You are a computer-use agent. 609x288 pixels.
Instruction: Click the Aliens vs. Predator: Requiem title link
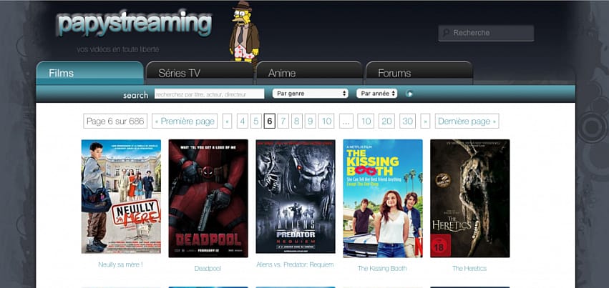pos(295,264)
